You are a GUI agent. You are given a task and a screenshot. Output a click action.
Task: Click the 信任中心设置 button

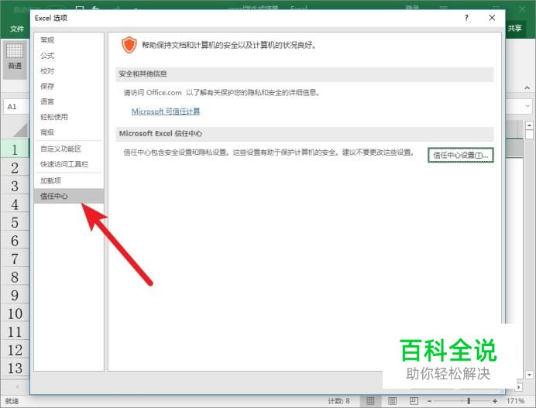tap(460, 155)
